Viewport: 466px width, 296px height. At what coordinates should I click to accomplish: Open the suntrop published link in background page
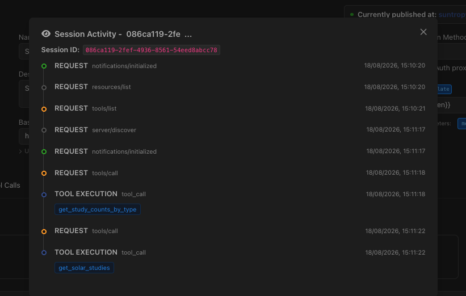pyautogui.click(x=452, y=15)
